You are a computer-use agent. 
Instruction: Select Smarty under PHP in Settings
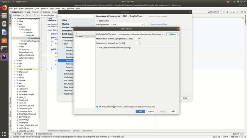pos(69,67)
